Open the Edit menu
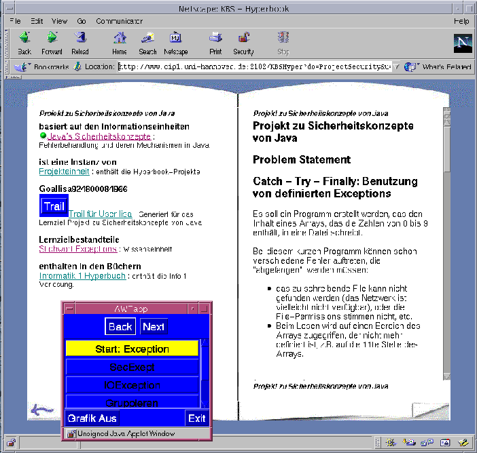Viewport: 477px width, 453px height. pos(37,21)
